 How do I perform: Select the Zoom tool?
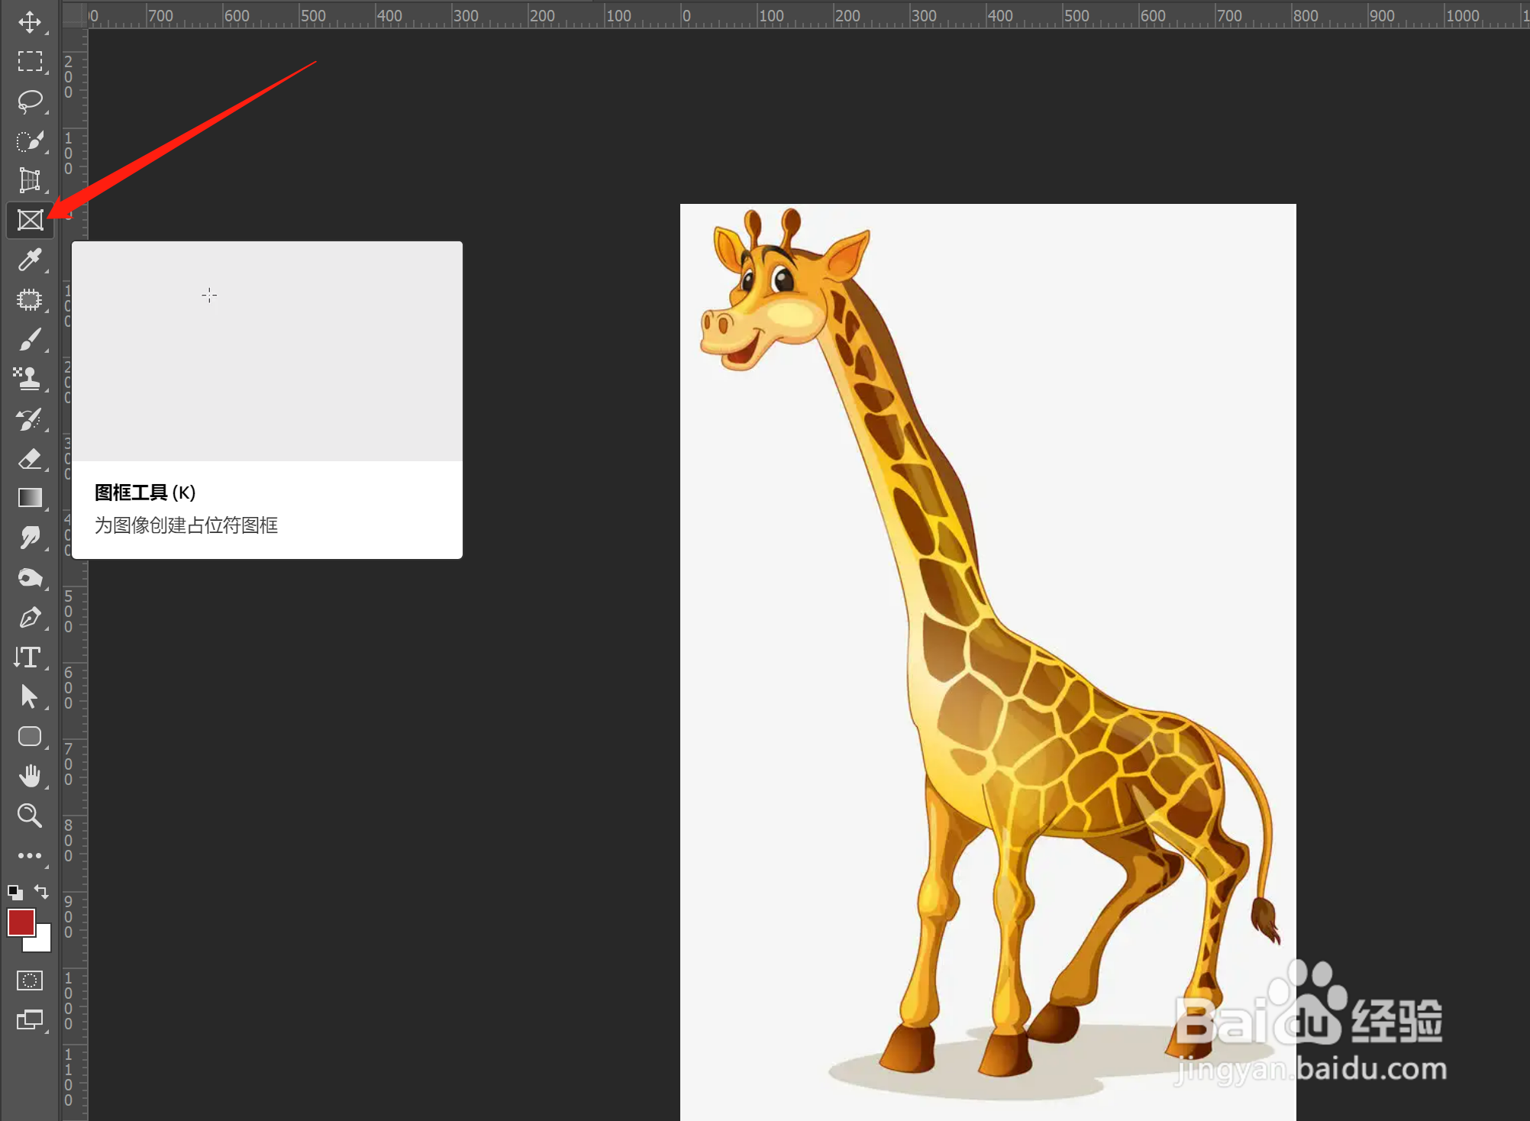pos(30,816)
